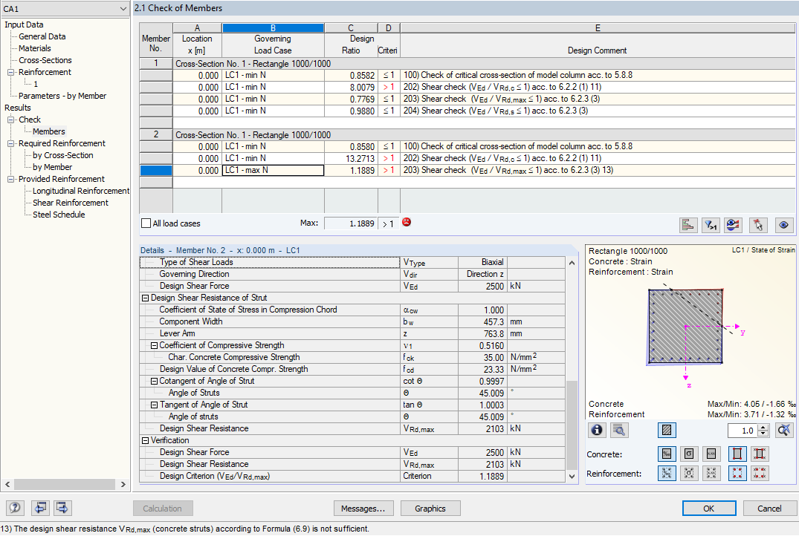Select Parameters - by Member
Screen dimensions: 799x536
coord(62,96)
